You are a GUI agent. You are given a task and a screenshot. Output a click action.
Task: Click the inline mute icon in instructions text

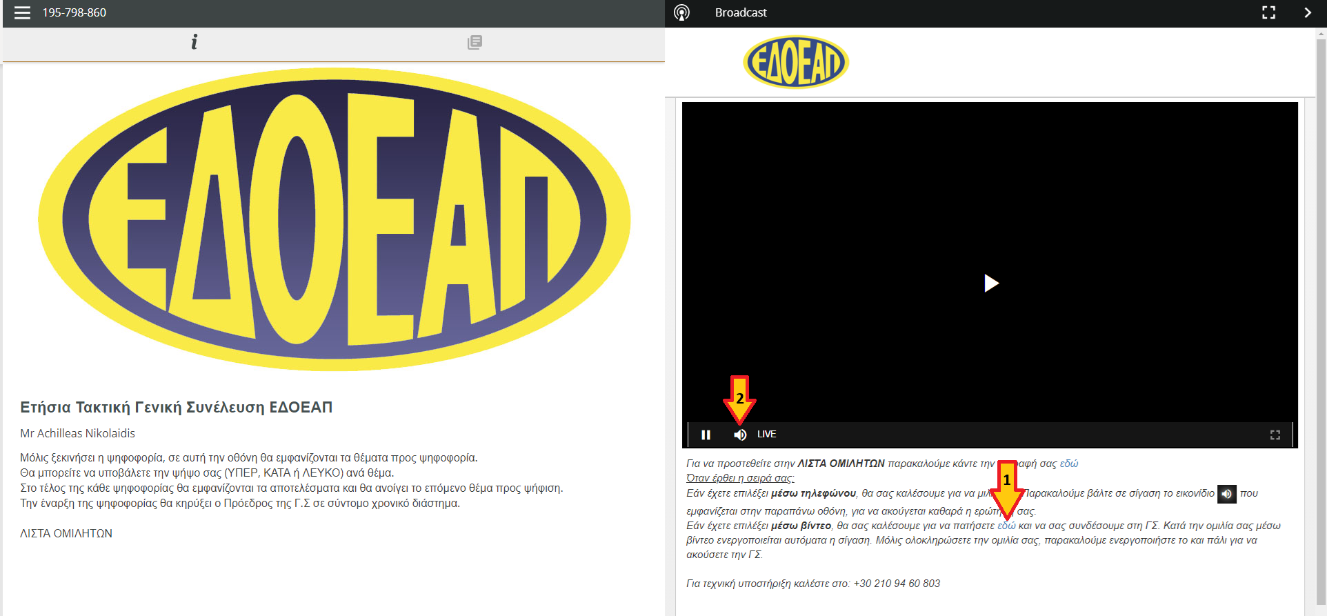pyautogui.click(x=1227, y=494)
